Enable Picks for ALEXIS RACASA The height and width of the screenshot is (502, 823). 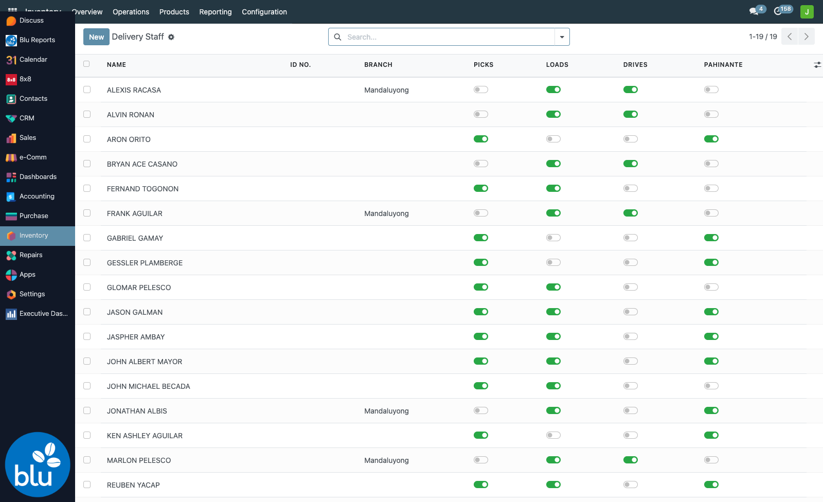click(481, 89)
